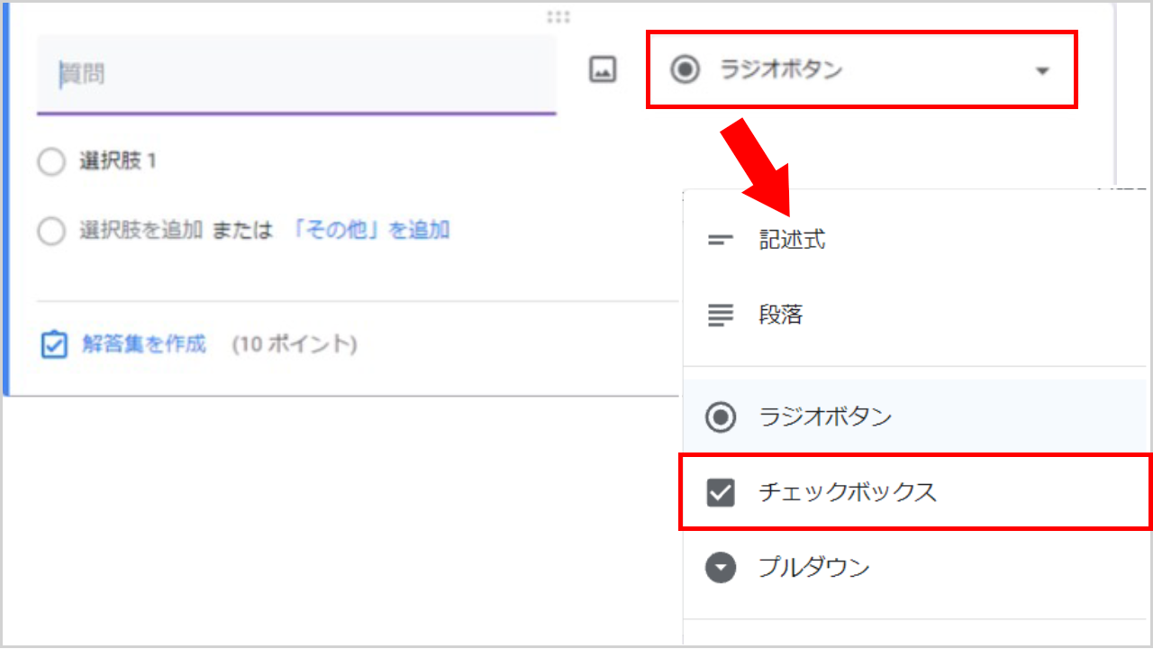This screenshot has height=649, width=1153.
Task: Click the radio circle beside 選択肢を追加
Action: 51,231
